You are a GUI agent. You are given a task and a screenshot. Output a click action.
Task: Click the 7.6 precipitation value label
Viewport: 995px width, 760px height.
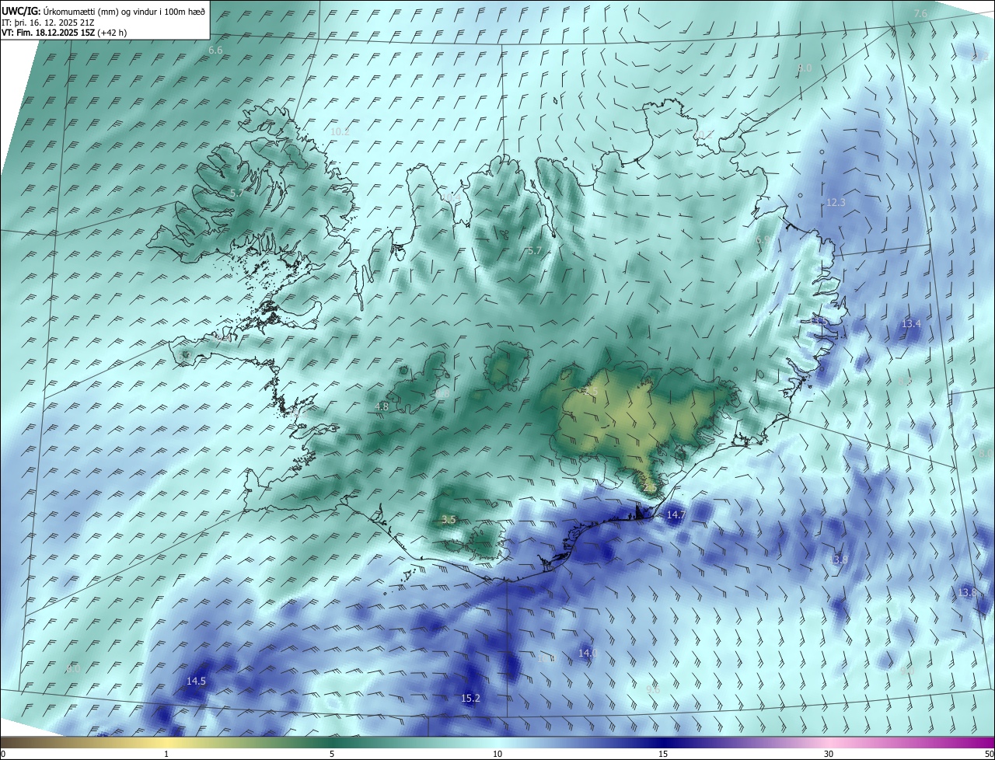point(921,14)
